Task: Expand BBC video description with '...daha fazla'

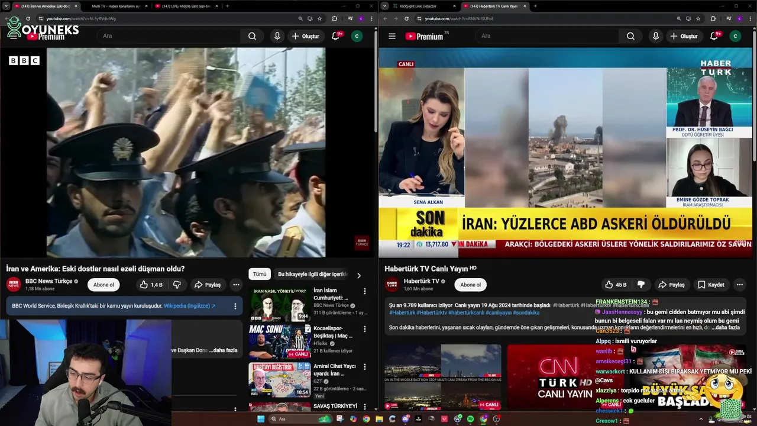Action: (x=224, y=350)
